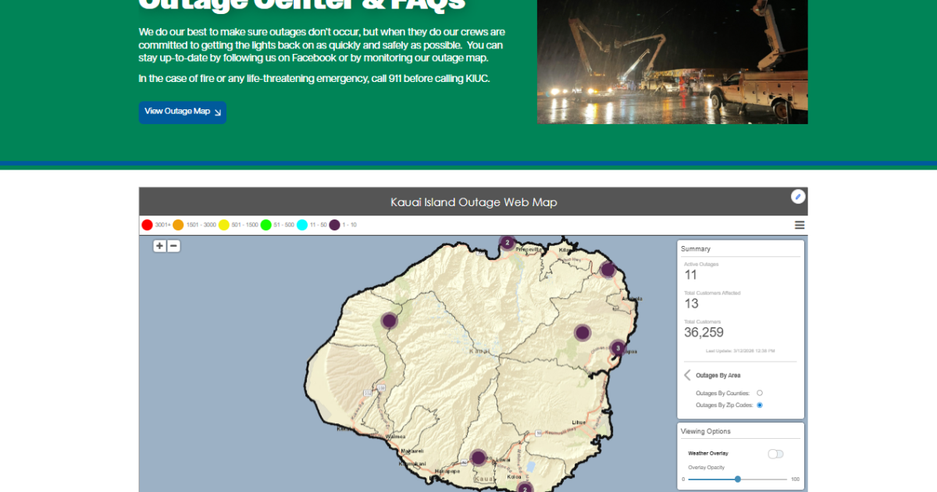
Task: Click the red 3001+ legend circle
Action: pos(147,225)
